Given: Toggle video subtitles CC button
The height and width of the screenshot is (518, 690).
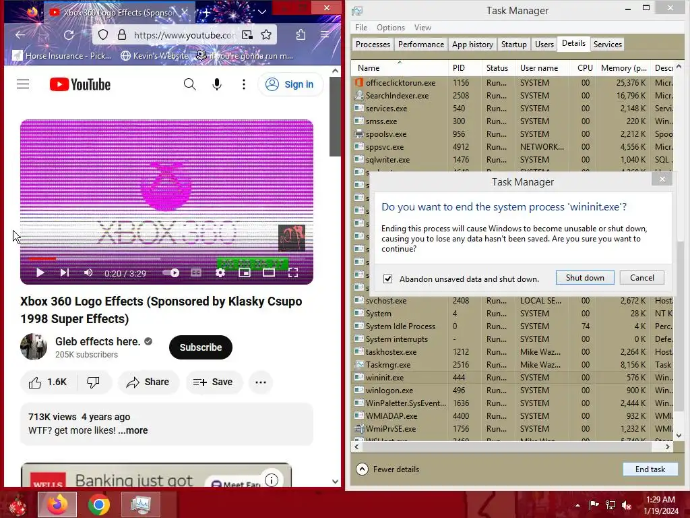Looking at the screenshot, I should click(196, 272).
